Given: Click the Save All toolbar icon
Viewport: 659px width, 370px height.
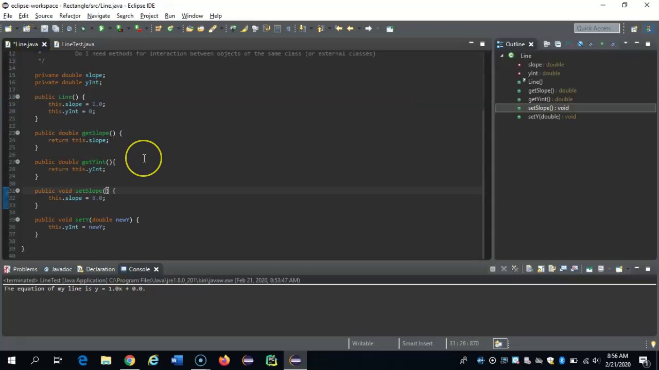Looking at the screenshot, I should (56, 28).
